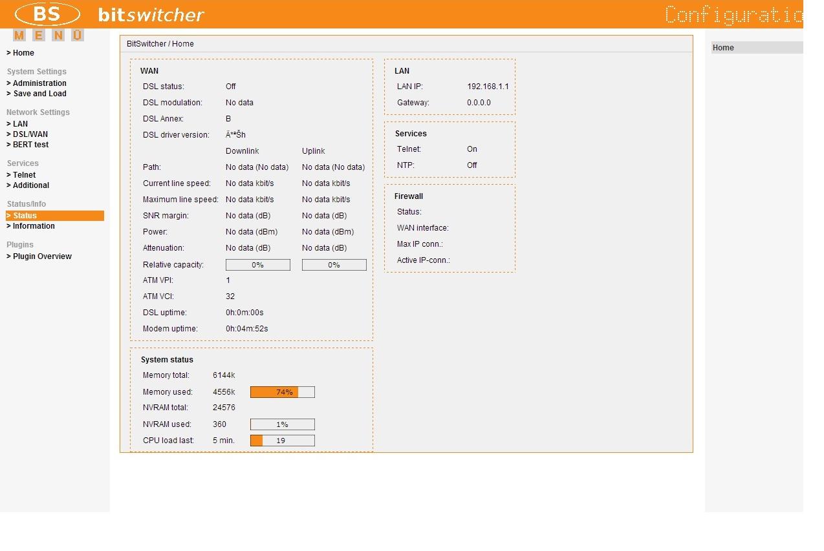
Task: Click the ATM VCI value 32
Action: coord(230,296)
